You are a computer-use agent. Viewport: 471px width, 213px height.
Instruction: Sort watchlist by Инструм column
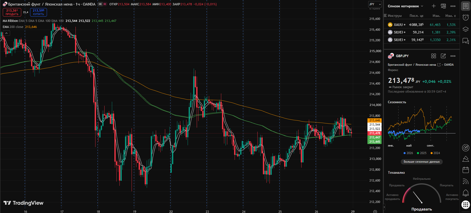[x=394, y=16]
